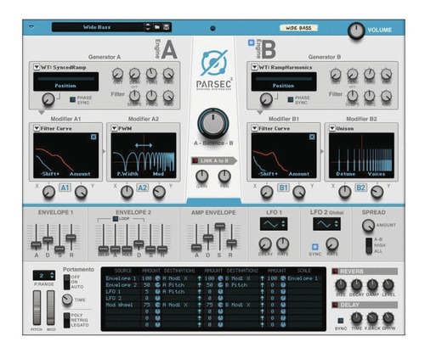Screen dimensions: 425x353
Task: Click the Pan knob
Action: point(224,176)
